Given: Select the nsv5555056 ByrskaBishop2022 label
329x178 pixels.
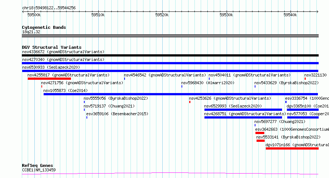Looking at the screenshot, I should tap(116, 98).
